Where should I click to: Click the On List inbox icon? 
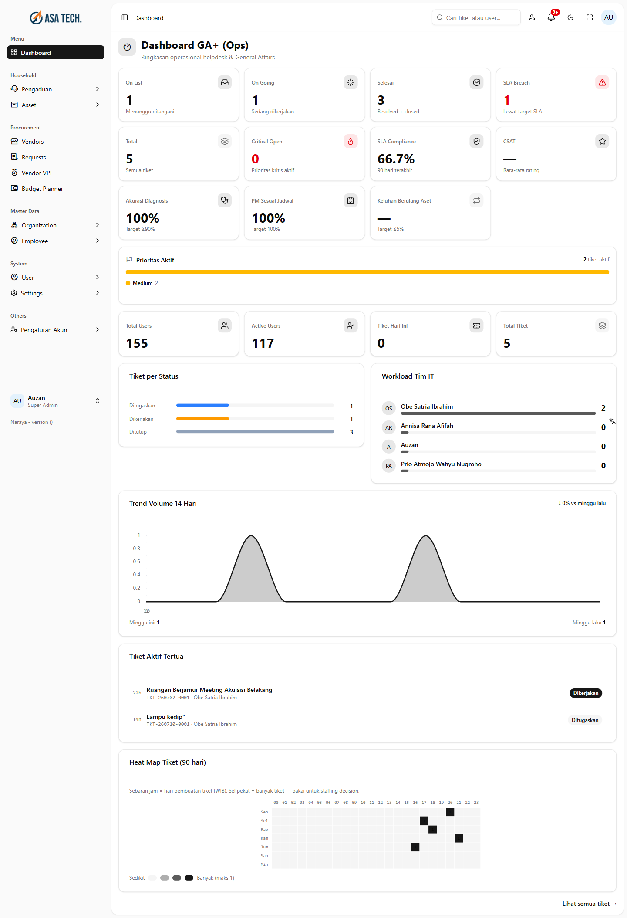[225, 82]
